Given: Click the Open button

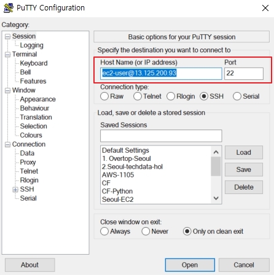Looking at the screenshot, I should (190, 265).
